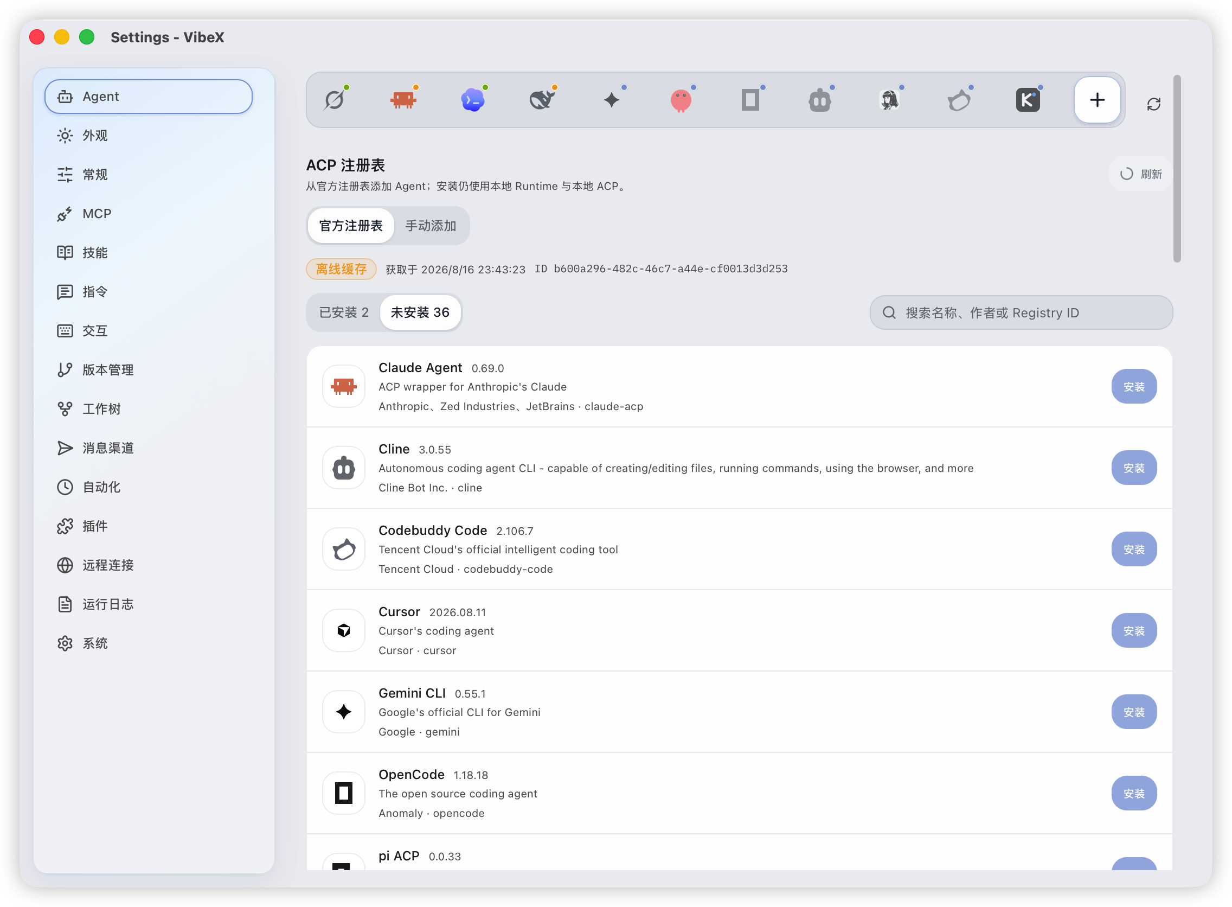Open the 技能 (Skills) section

[x=148, y=253]
